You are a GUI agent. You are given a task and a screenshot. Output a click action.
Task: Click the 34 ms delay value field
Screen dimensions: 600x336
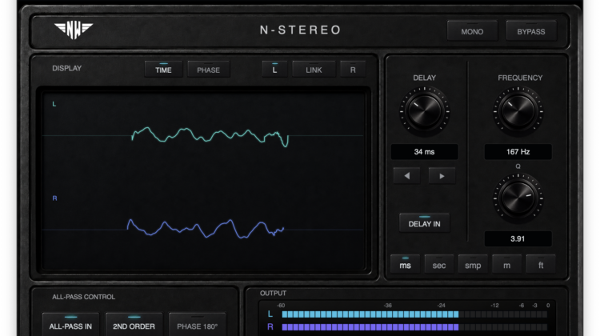(424, 152)
